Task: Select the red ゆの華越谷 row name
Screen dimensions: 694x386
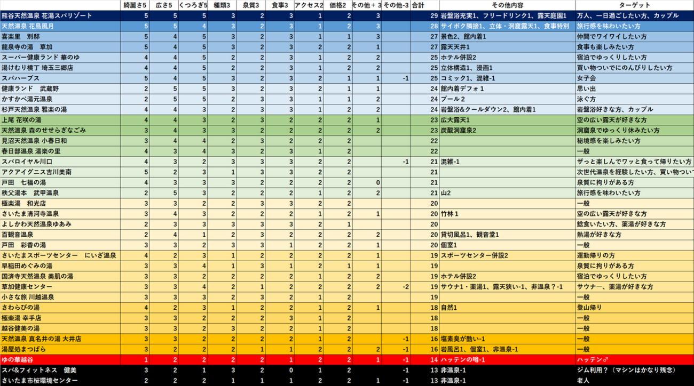Action: pos(61,359)
